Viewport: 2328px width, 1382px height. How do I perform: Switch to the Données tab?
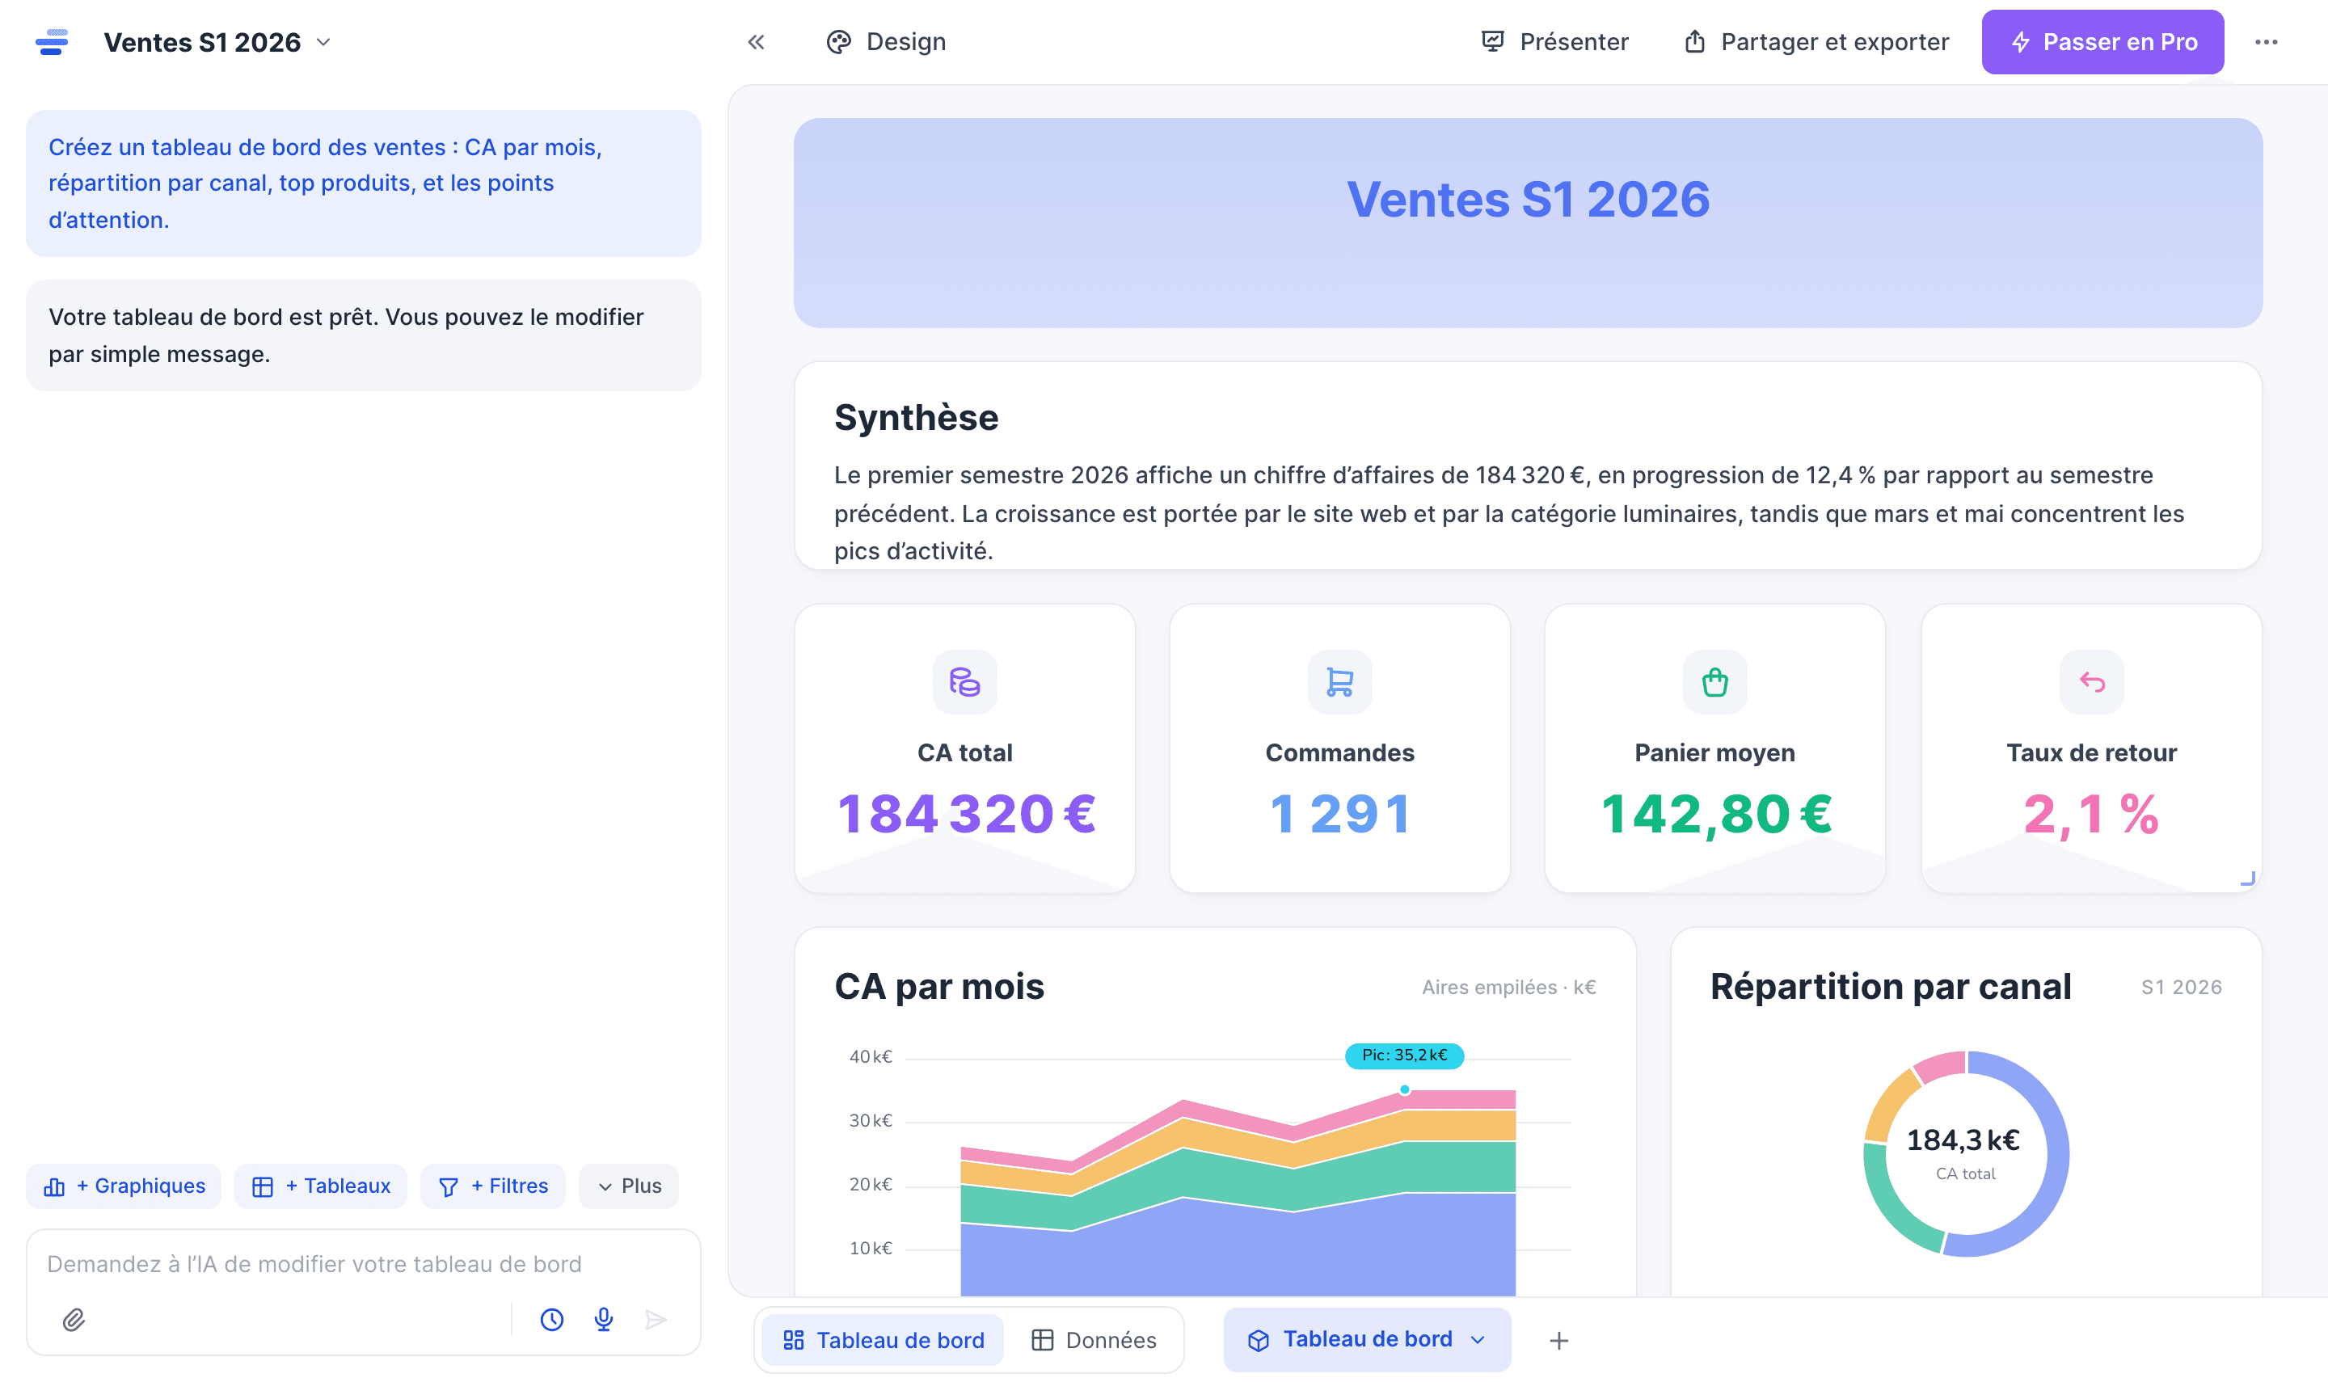click(1094, 1340)
